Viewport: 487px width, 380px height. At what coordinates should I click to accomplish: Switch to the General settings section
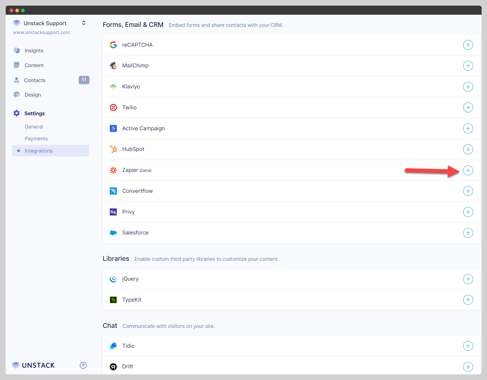(33, 127)
